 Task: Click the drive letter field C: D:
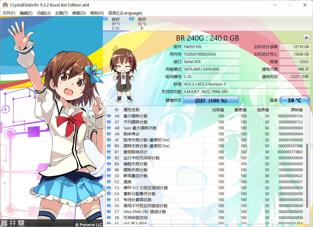click(211, 76)
